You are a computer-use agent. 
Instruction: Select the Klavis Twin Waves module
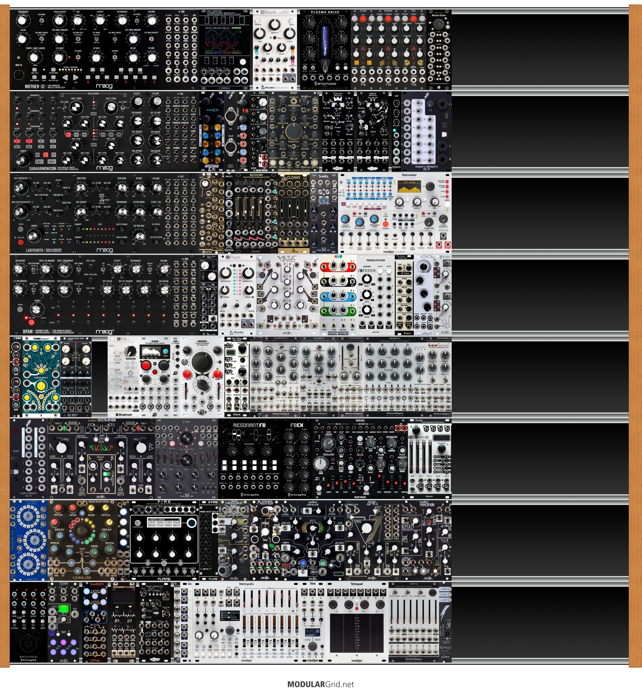[237, 377]
